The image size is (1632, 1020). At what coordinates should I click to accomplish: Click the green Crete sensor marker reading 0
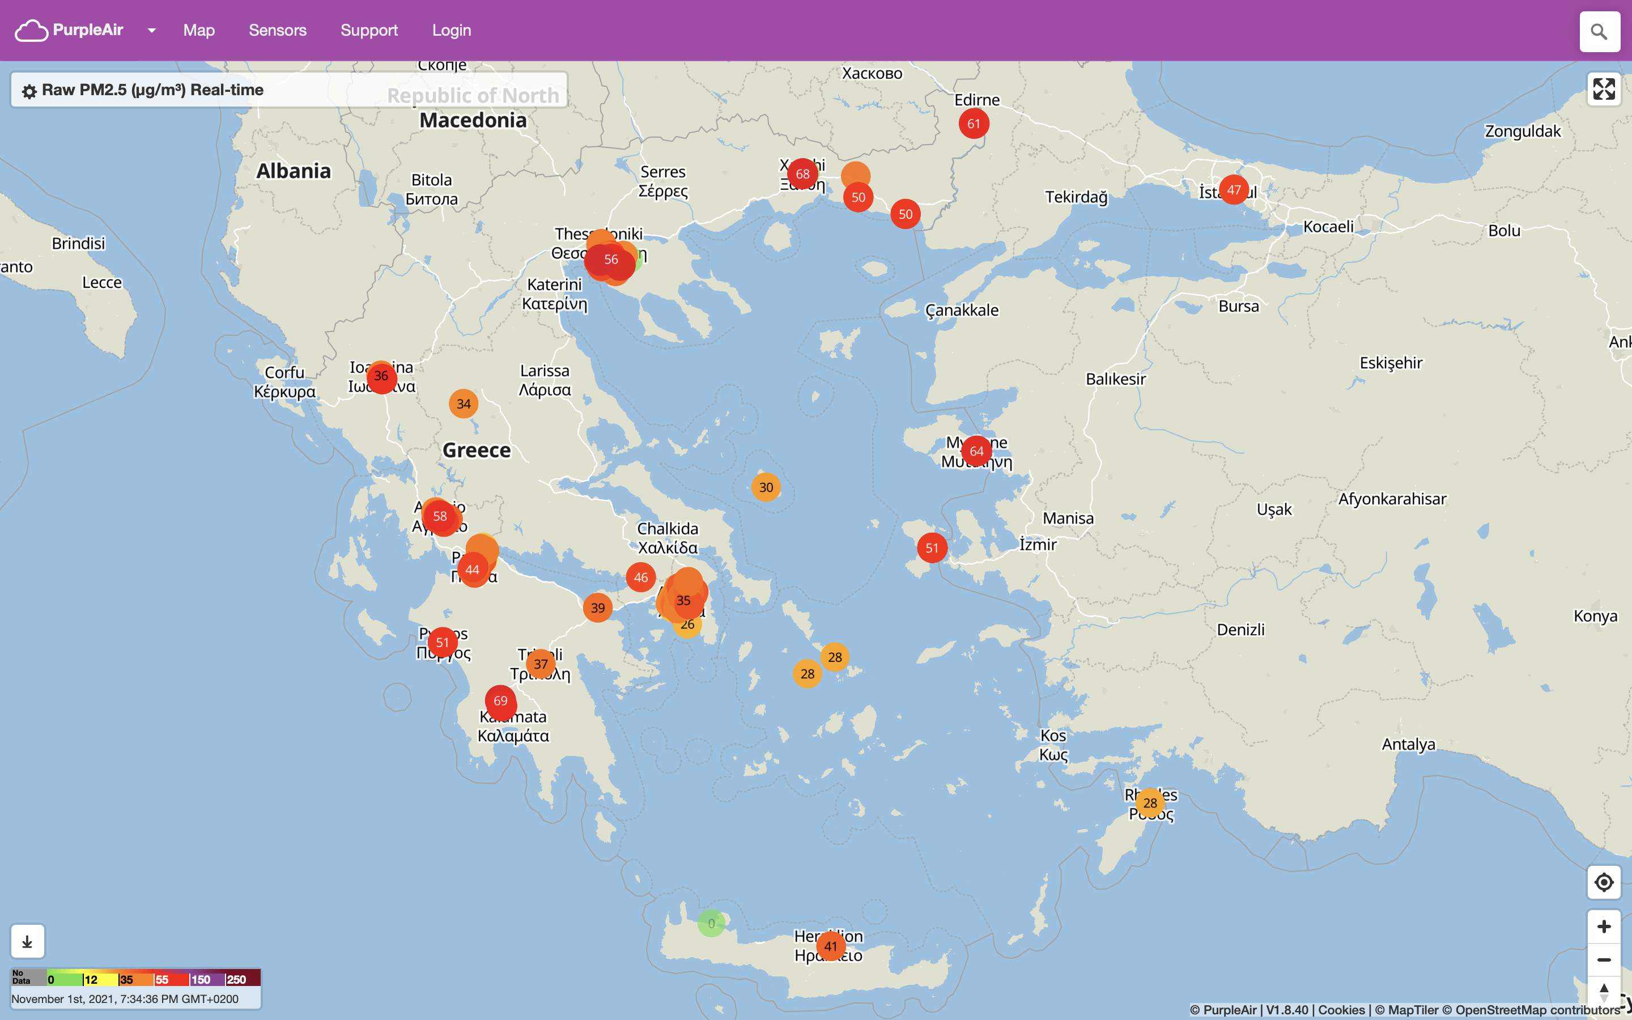click(711, 924)
